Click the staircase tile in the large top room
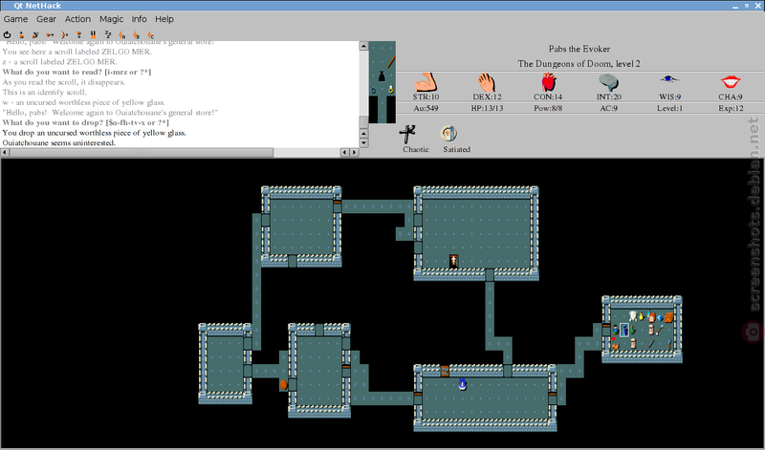This screenshot has height=450, width=765. pos(453,261)
